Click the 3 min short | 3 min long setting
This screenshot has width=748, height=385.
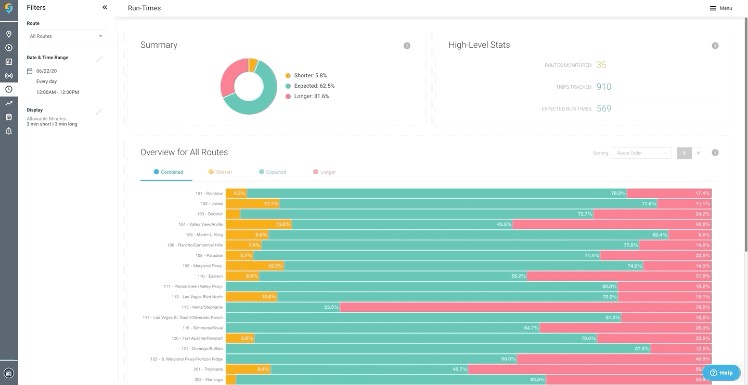[52, 125]
